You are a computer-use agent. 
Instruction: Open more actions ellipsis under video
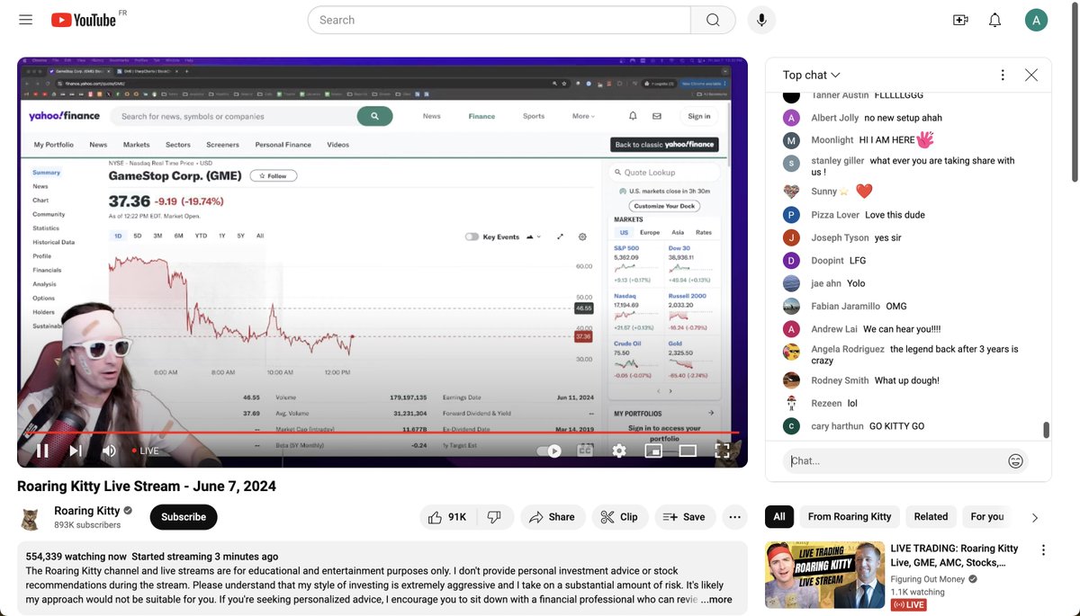[735, 517]
